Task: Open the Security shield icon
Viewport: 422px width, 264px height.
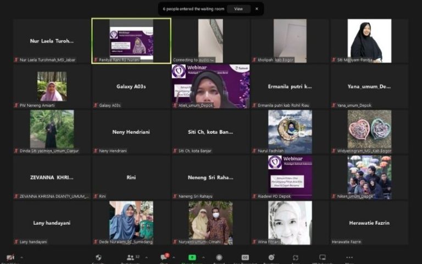Action: pyautogui.click(x=98, y=257)
